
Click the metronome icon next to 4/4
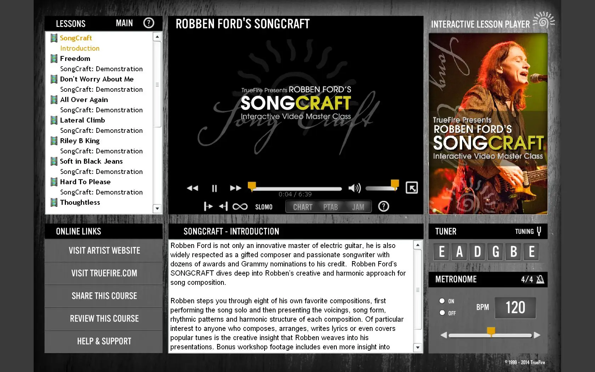pos(540,279)
